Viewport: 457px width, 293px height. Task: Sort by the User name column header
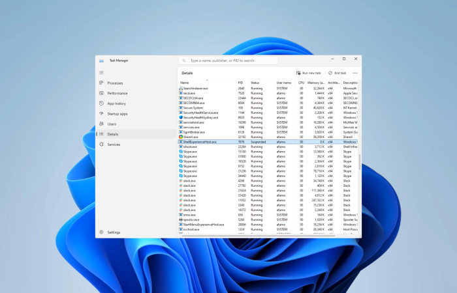point(285,83)
